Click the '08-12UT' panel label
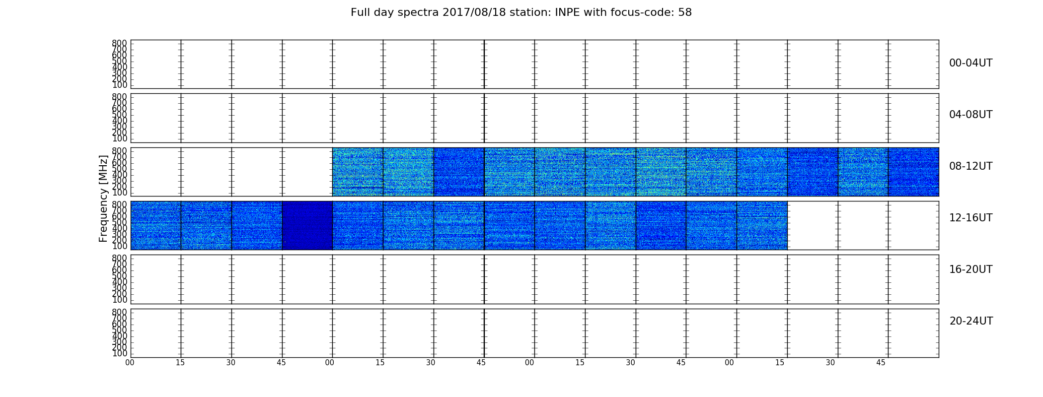The height and width of the screenshot is (397, 1043). click(x=970, y=166)
